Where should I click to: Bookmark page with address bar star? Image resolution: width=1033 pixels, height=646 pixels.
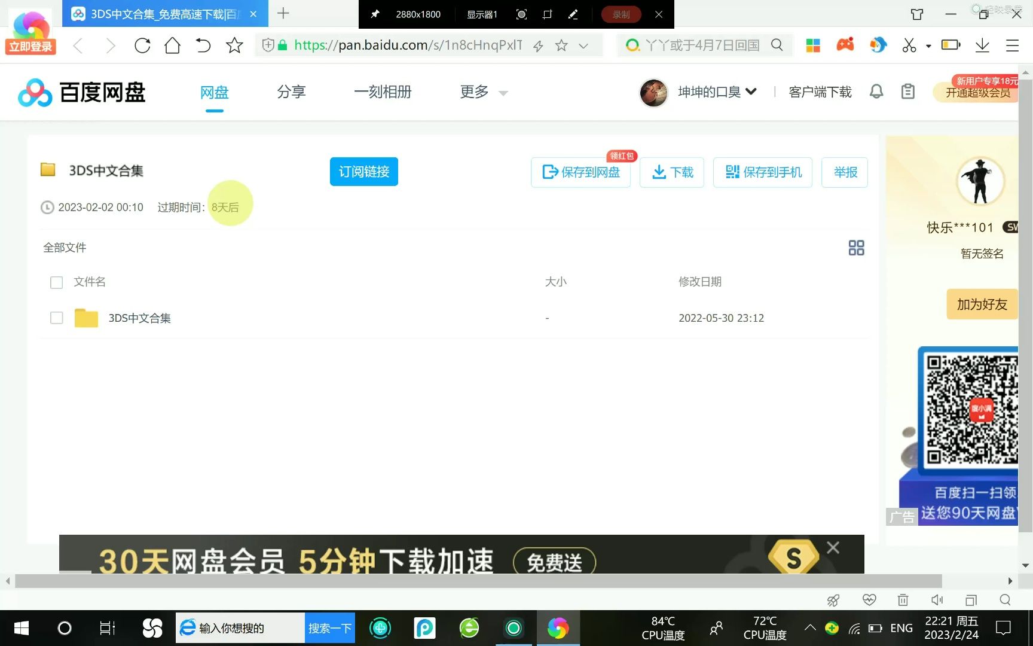[561, 45]
